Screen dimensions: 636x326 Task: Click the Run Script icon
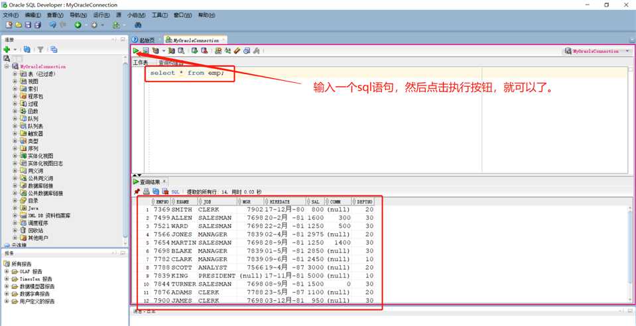tap(146, 50)
